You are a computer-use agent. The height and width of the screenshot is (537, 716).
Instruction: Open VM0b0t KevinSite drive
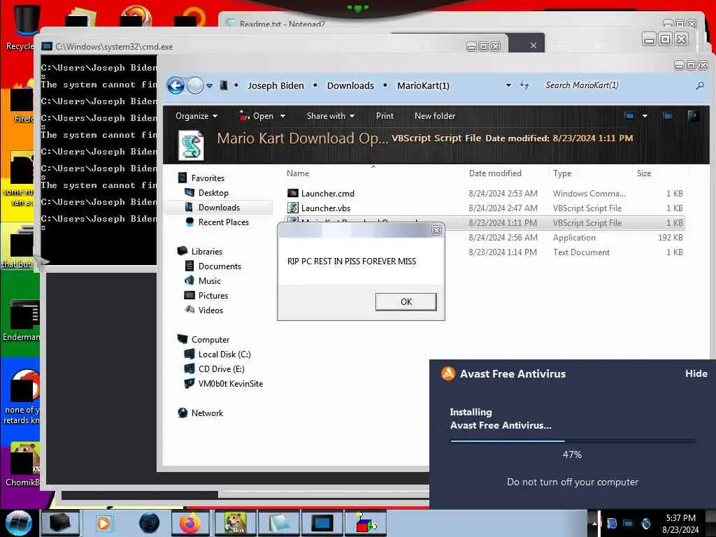[x=230, y=384]
